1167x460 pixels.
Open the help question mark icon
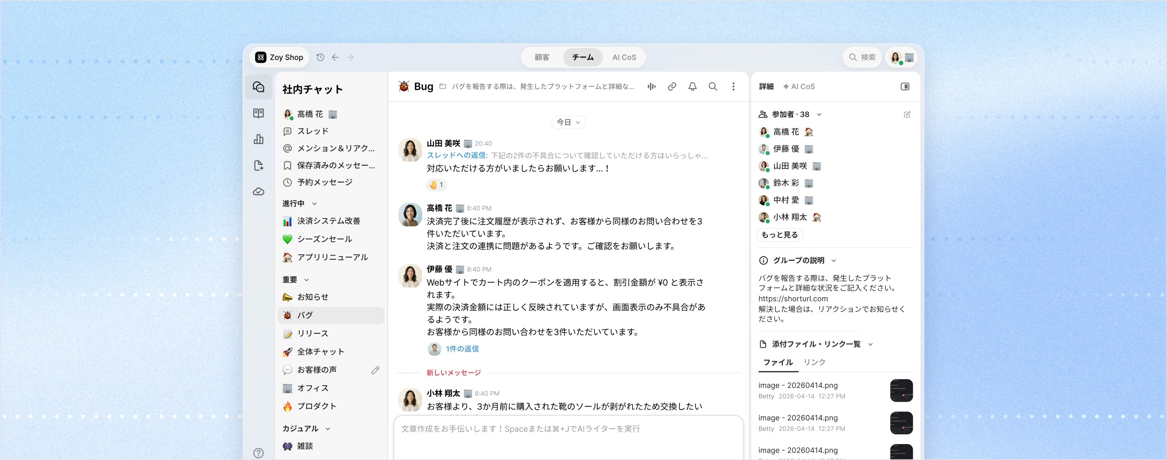coord(259,453)
